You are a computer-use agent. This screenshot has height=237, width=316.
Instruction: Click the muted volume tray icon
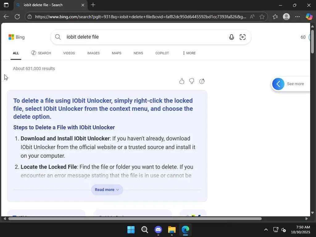pos(284,230)
